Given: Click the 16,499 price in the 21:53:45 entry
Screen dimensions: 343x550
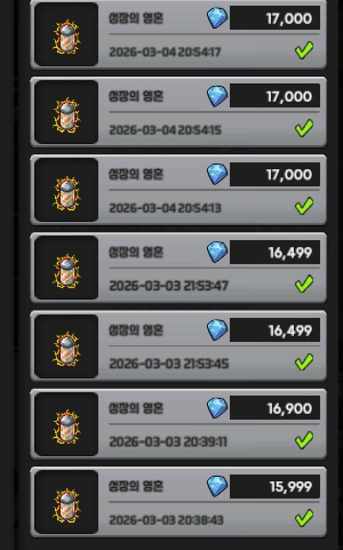Looking at the screenshot, I should (x=290, y=330).
